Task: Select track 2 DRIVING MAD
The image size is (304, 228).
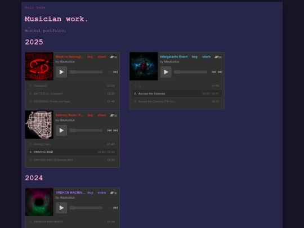Action: coord(72,152)
